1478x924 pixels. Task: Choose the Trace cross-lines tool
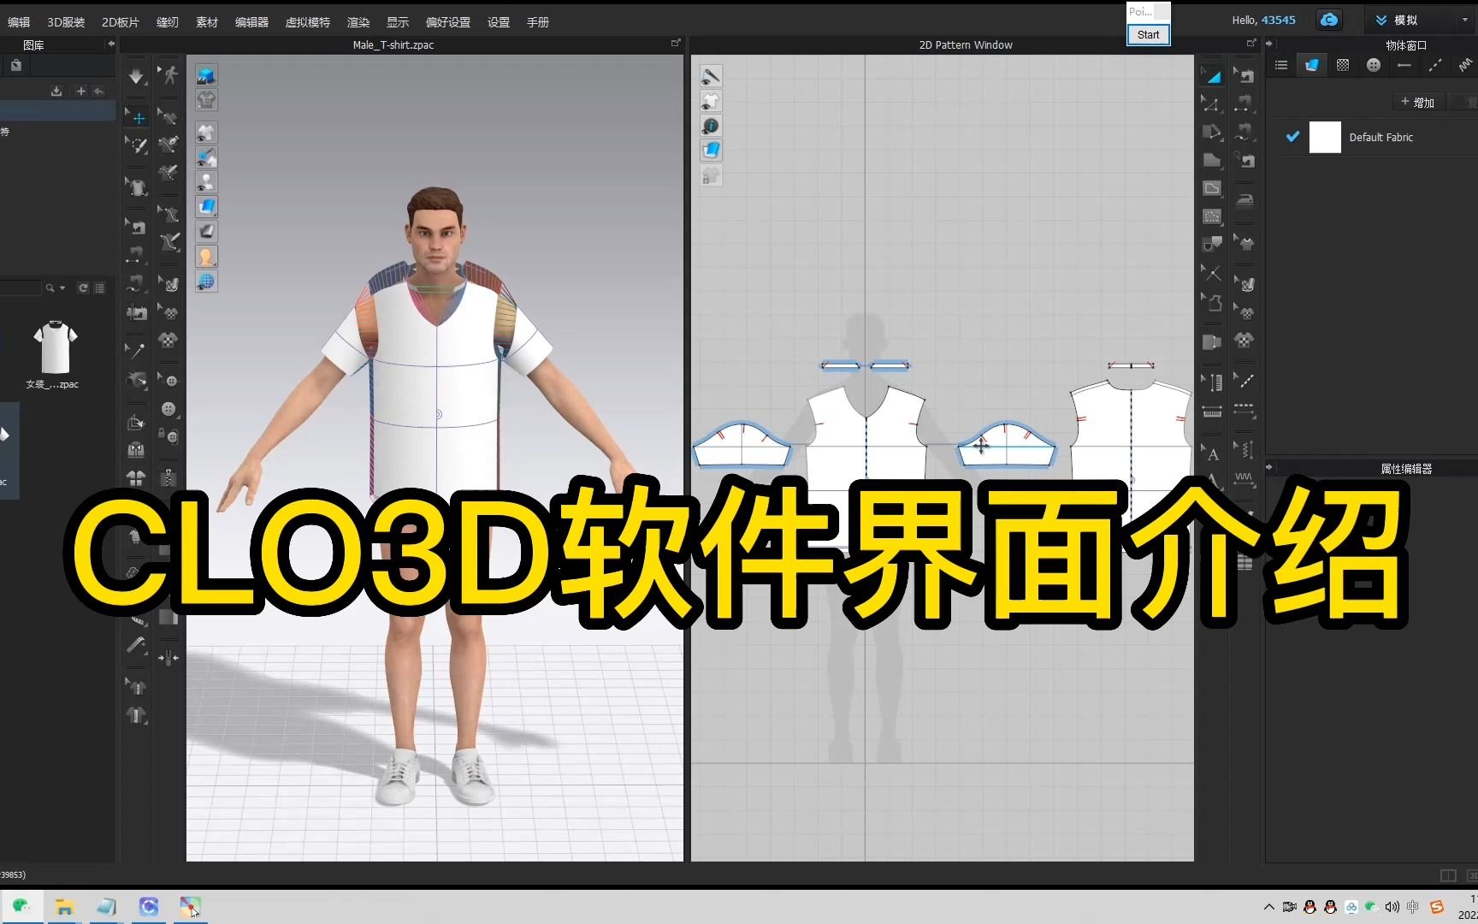pos(1212,273)
